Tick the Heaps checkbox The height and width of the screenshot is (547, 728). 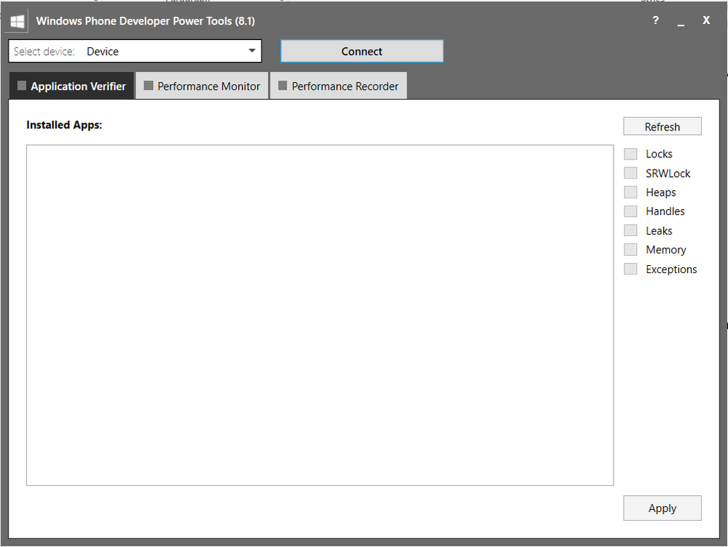click(x=630, y=192)
